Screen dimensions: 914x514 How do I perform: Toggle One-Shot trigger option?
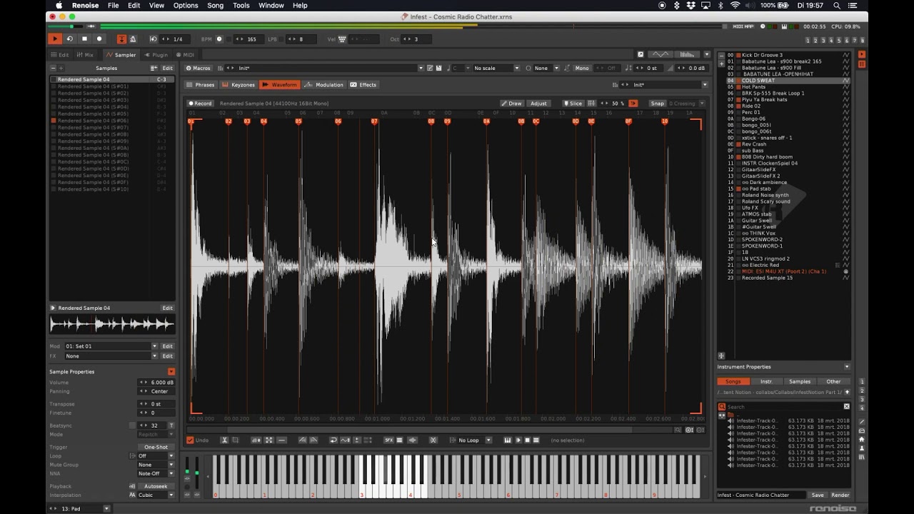click(x=156, y=447)
